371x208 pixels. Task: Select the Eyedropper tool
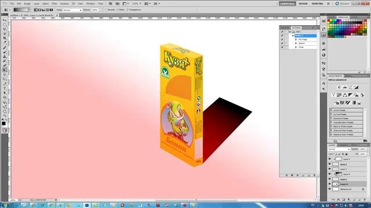(5, 43)
